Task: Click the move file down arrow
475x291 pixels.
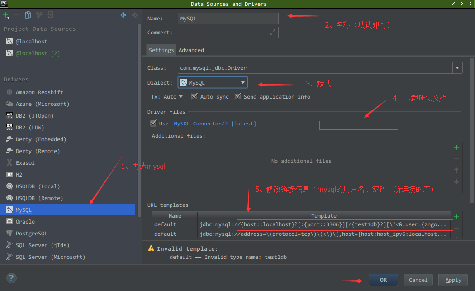Action: coord(456,181)
